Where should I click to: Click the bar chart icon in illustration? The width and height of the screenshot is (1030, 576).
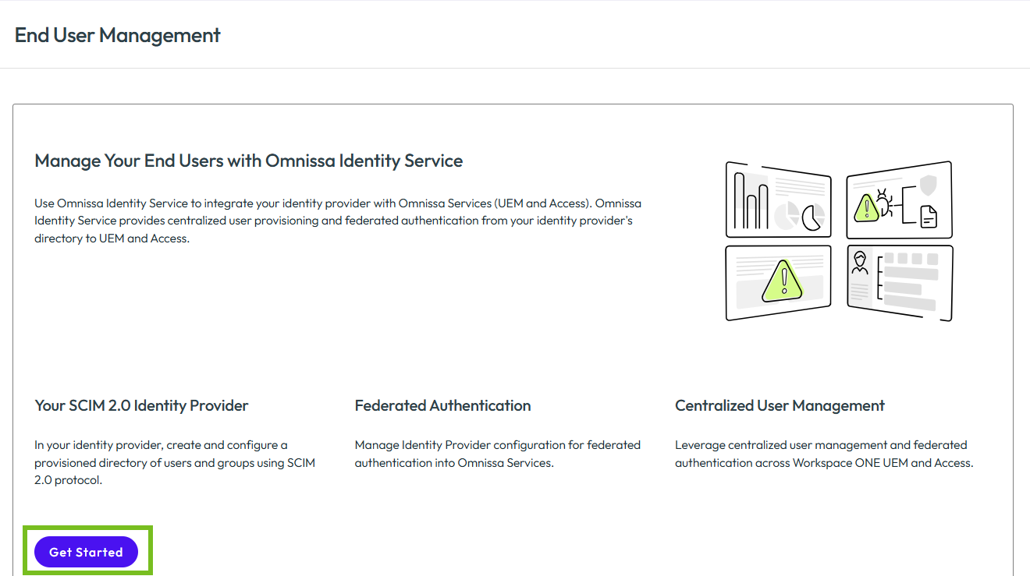point(751,201)
